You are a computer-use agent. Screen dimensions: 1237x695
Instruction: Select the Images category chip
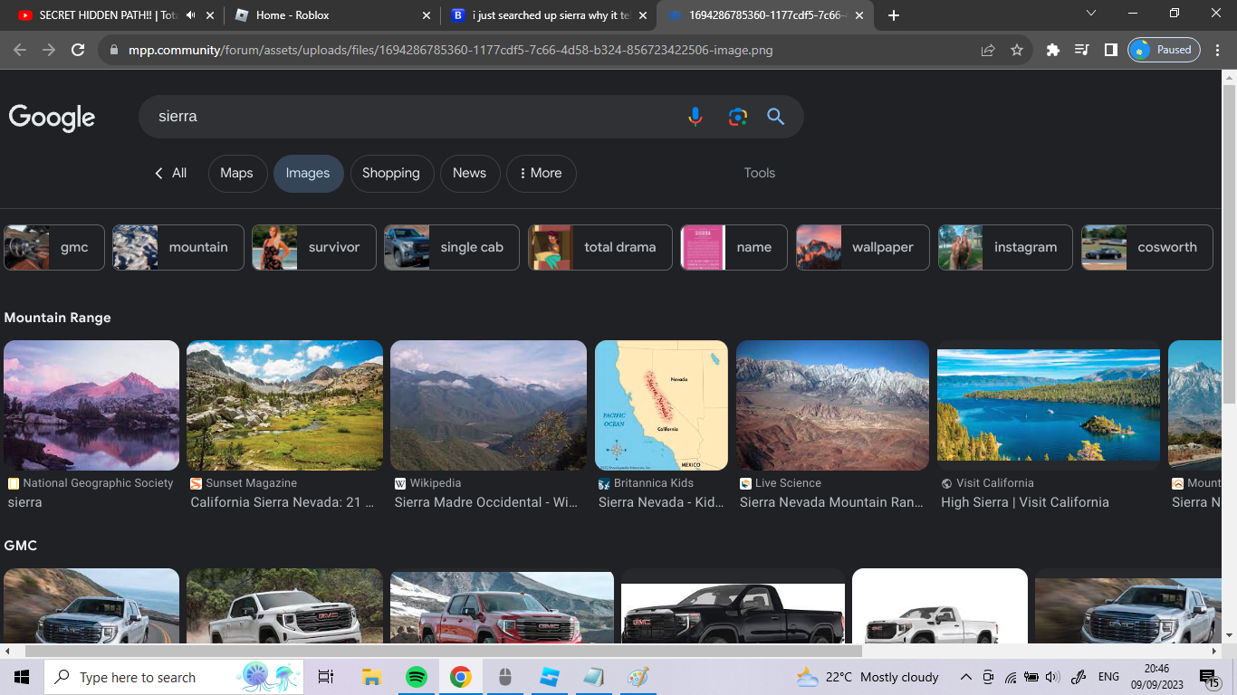tap(308, 173)
